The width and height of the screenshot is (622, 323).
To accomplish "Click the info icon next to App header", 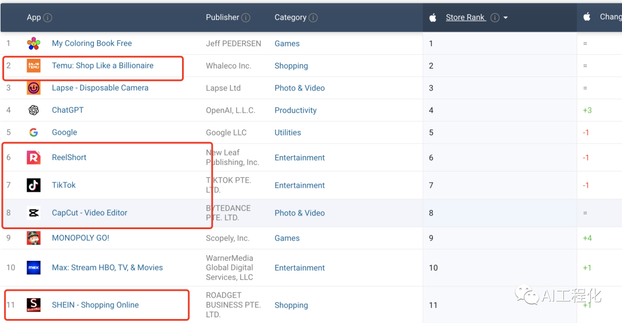I will pos(48,18).
